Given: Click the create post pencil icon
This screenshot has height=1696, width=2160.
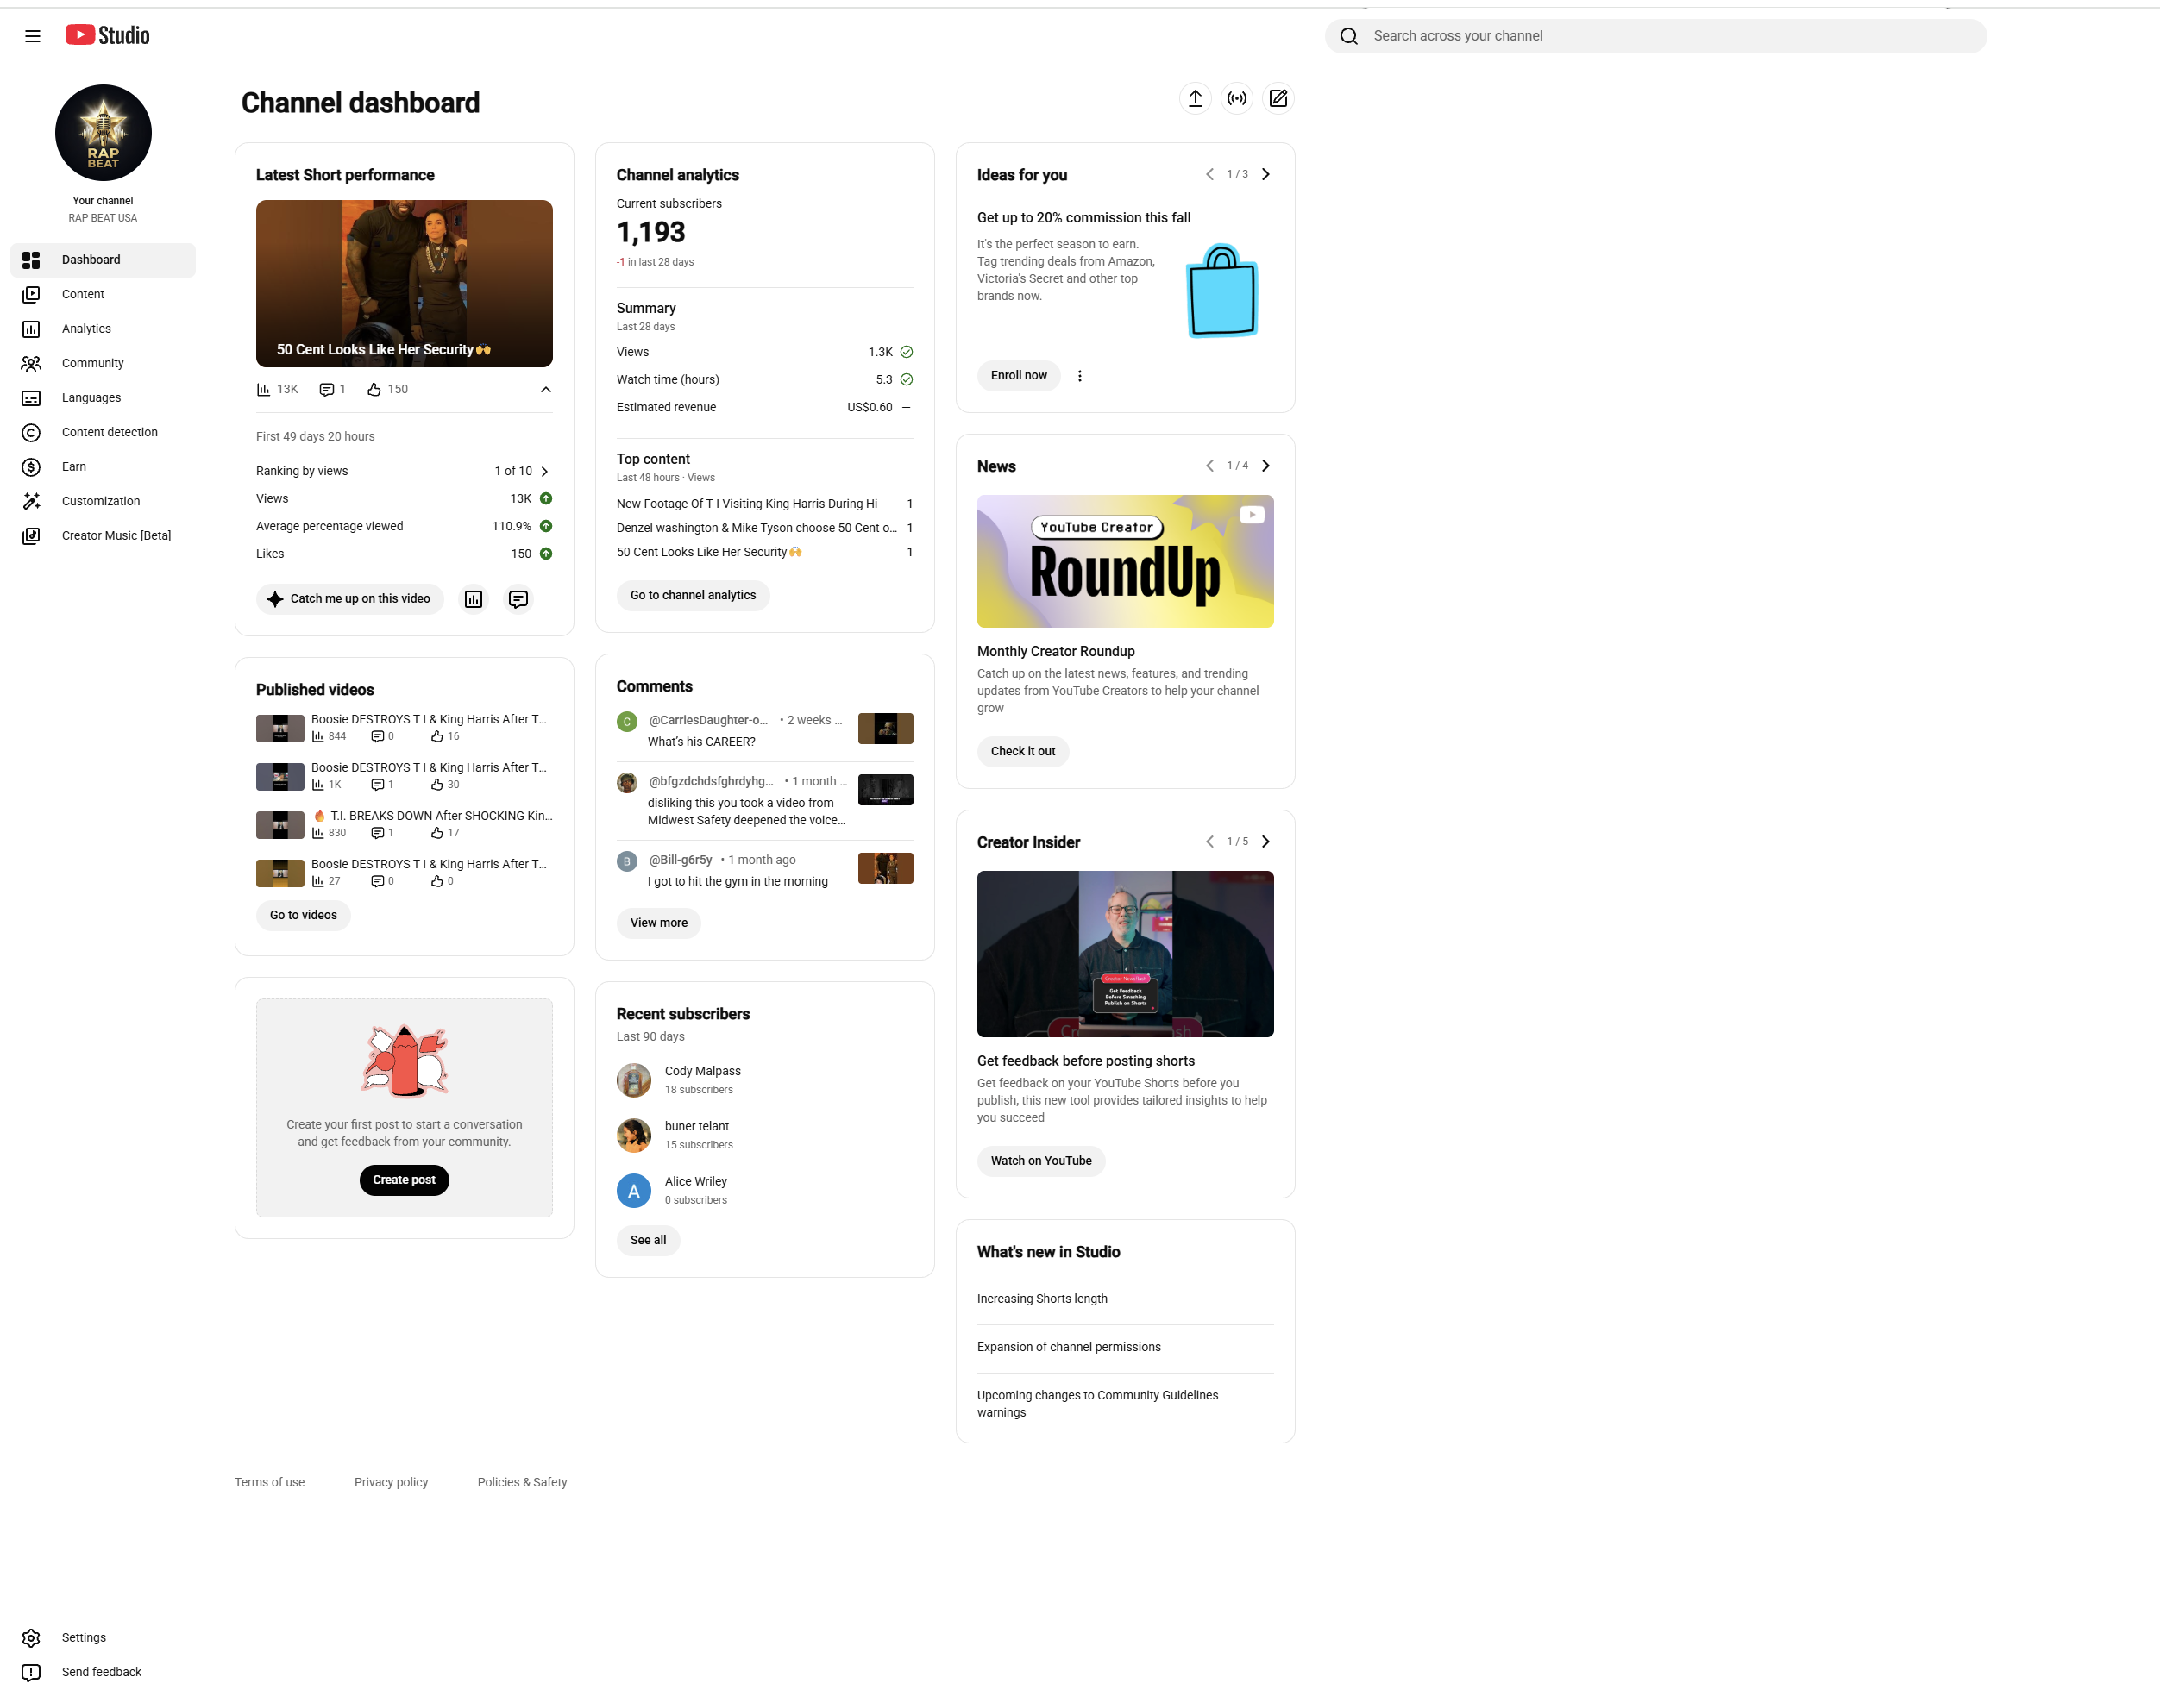Looking at the screenshot, I should [1278, 98].
